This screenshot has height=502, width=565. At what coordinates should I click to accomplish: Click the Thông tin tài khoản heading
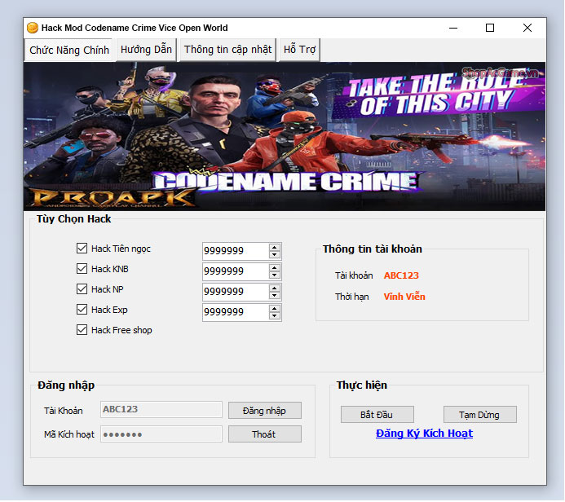tap(373, 249)
